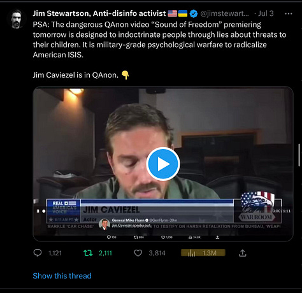Click the page scrollbar at right edge
The image size is (302, 293).
(x=299, y=155)
